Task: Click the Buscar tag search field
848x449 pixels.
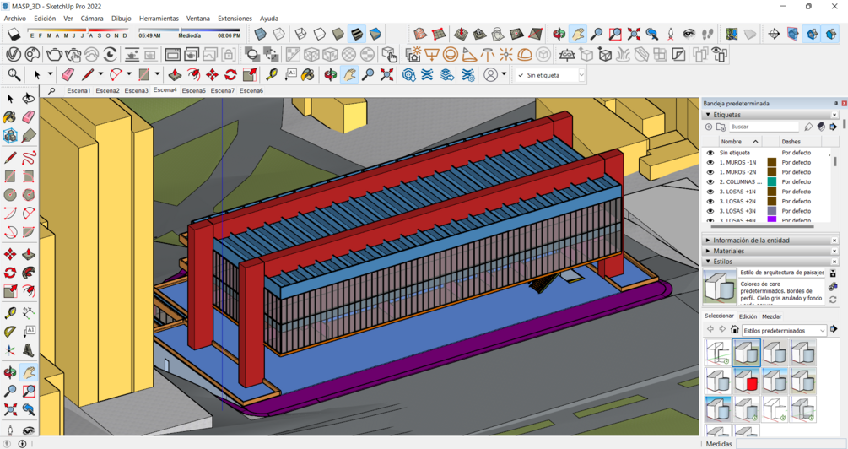Action: [764, 127]
